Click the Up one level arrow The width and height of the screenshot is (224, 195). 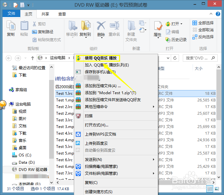tap(33, 58)
